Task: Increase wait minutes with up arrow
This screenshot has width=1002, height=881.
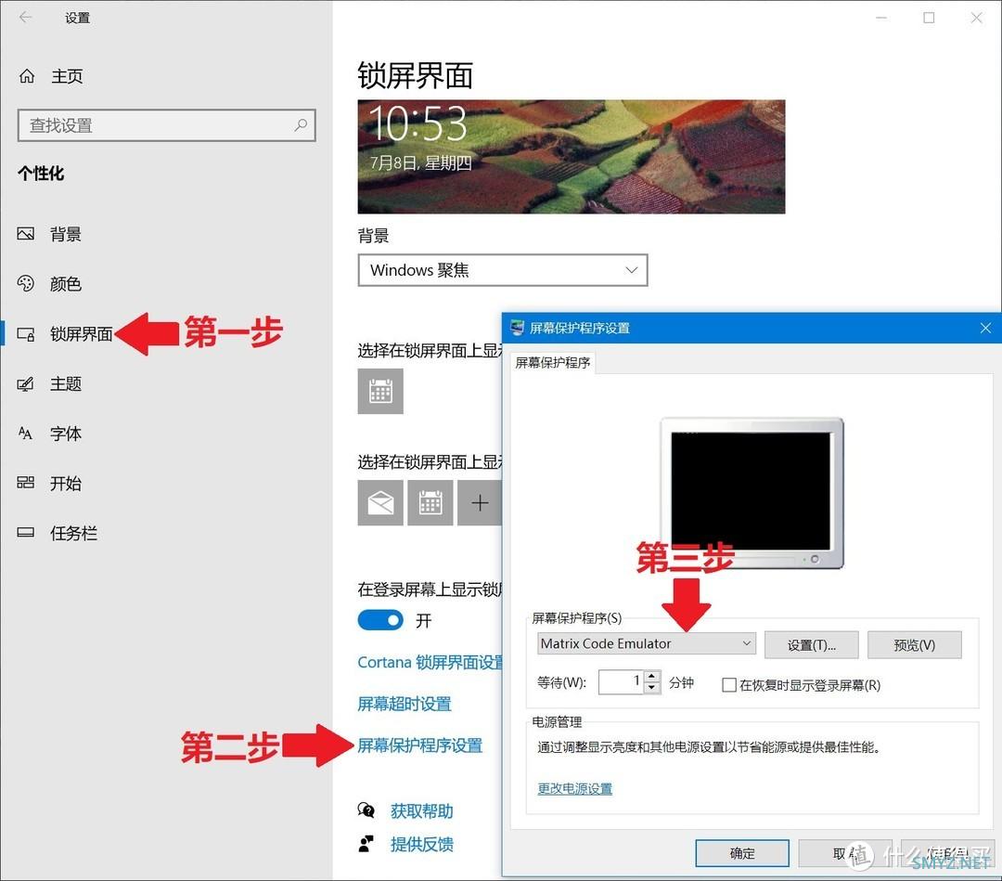Action: click(x=652, y=677)
